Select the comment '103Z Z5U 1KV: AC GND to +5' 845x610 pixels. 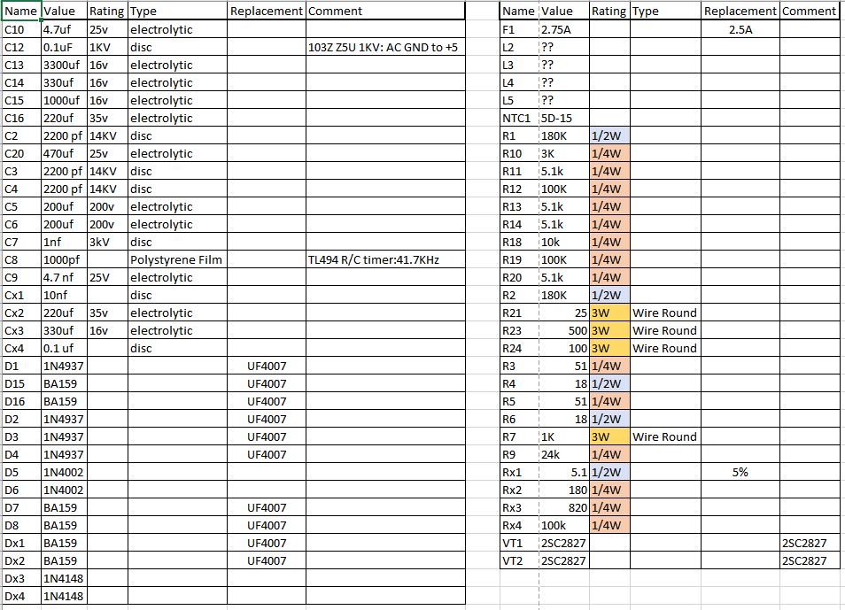tap(385, 48)
